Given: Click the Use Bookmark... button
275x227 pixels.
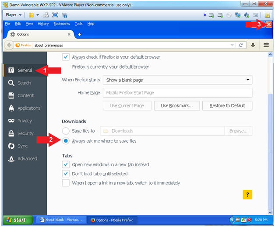Looking at the screenshot, I should tap(177, 105).
